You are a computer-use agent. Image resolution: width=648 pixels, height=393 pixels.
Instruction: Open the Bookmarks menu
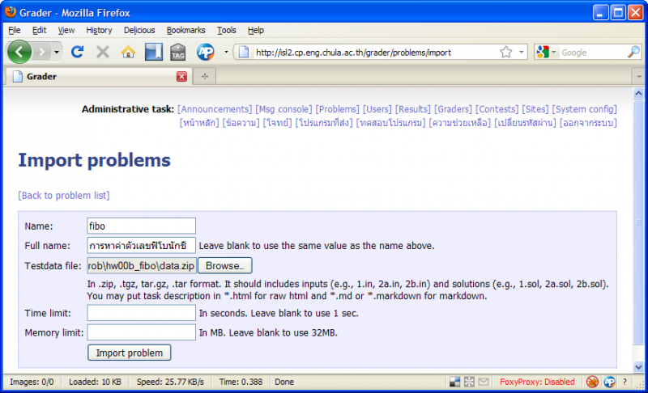(x=185, y=30)
